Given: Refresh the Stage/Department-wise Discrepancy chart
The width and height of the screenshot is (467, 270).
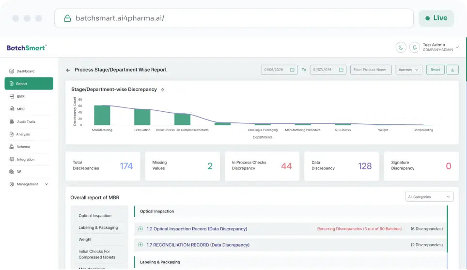Looking at the screenshot, I should coord(163,90).
